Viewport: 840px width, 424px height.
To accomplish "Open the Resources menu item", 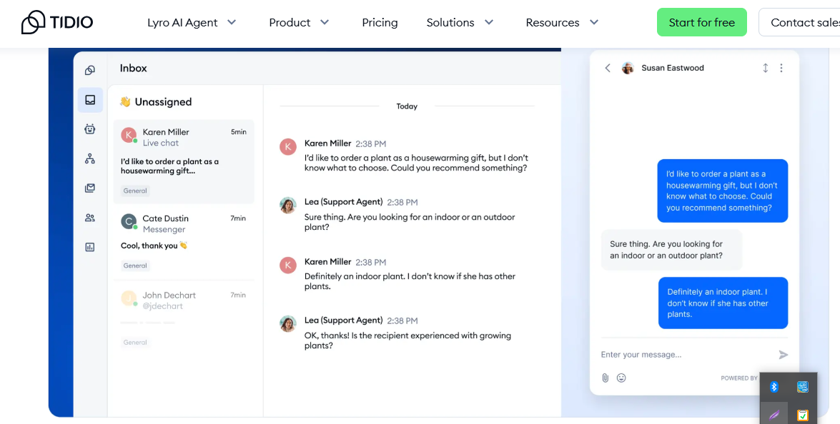I will pyautogui.click(x=562, y=22).
